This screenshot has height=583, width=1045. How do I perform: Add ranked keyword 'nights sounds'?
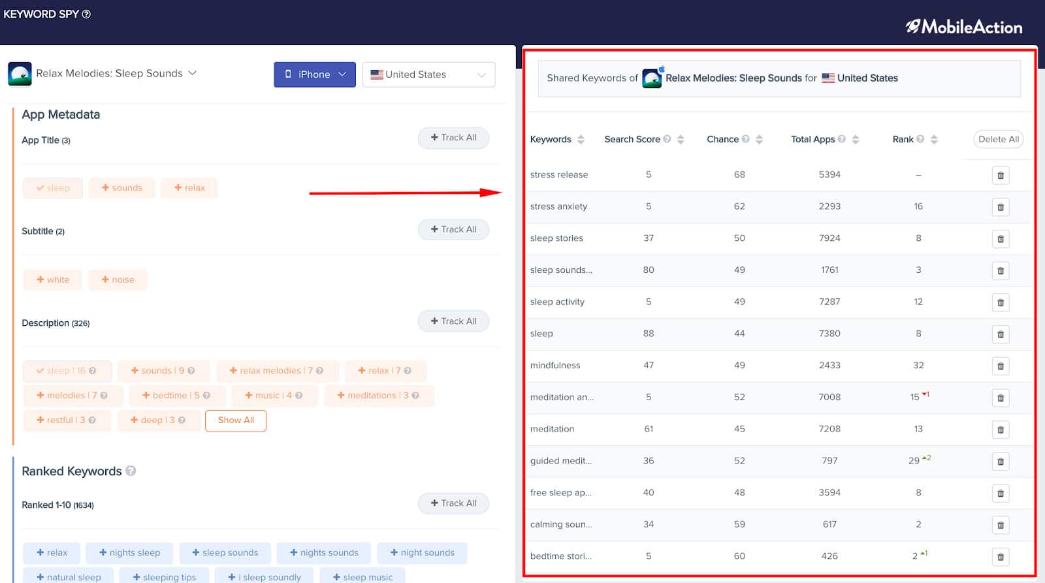tap(324, 553)
